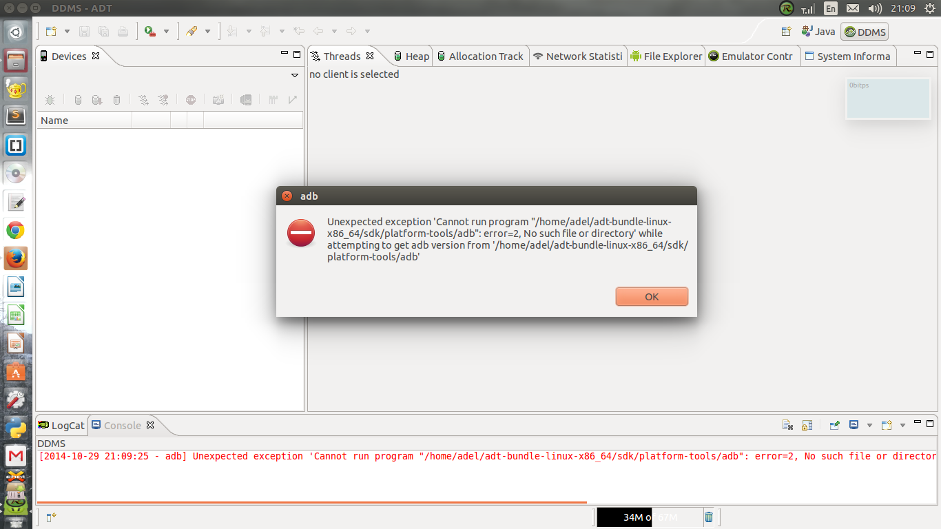The image size is (941, 529).
Task: Switch to the LogCat tab
Action: pyautogui.click(x=61, y=425)
